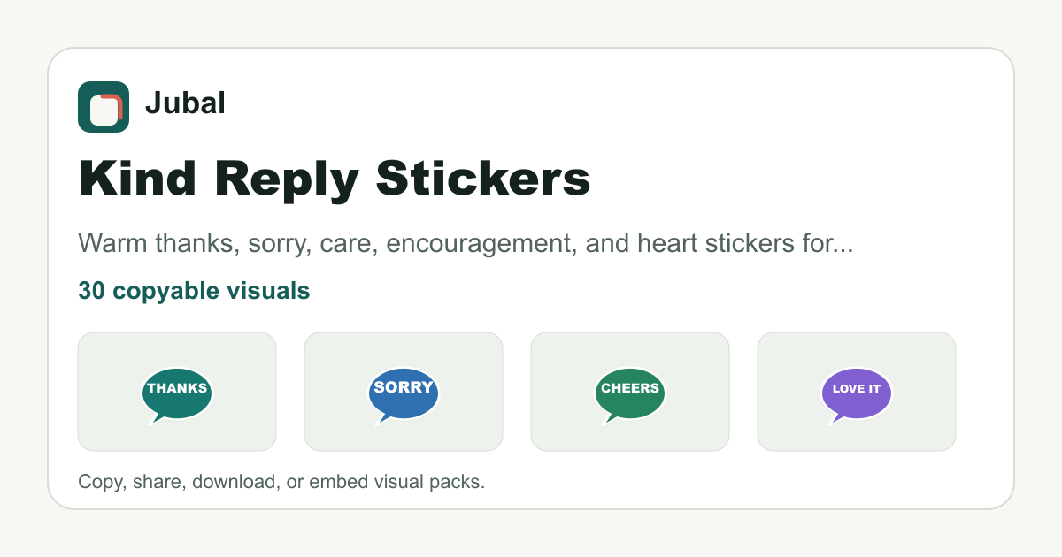Click the "Warm thanks, sorry, care" description

tap(466, 244)
